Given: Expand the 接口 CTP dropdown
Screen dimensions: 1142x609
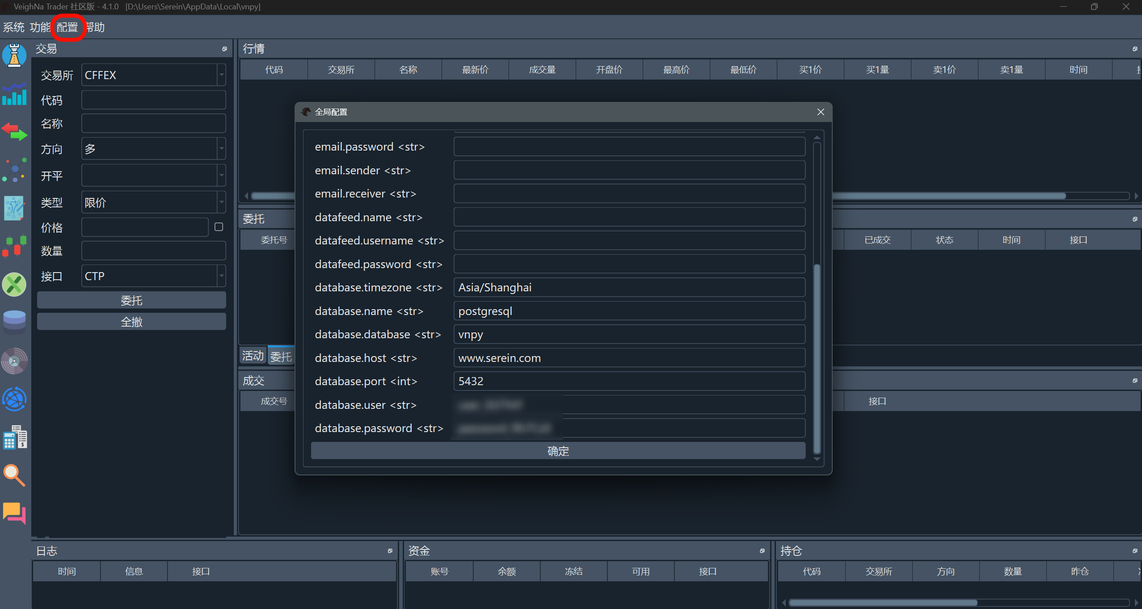Looking at the screenshot, I should coord(221,276).
